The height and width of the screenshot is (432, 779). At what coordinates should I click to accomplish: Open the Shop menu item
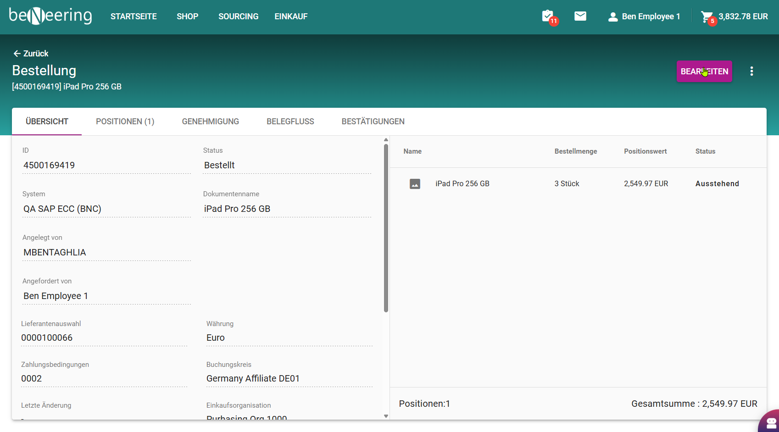pyautogui.click(x=187, y=17)
